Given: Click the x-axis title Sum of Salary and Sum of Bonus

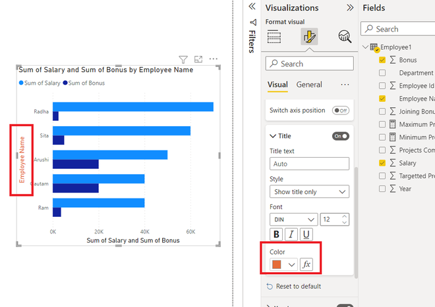Looking at the screenshot, I should pos(133,241).
